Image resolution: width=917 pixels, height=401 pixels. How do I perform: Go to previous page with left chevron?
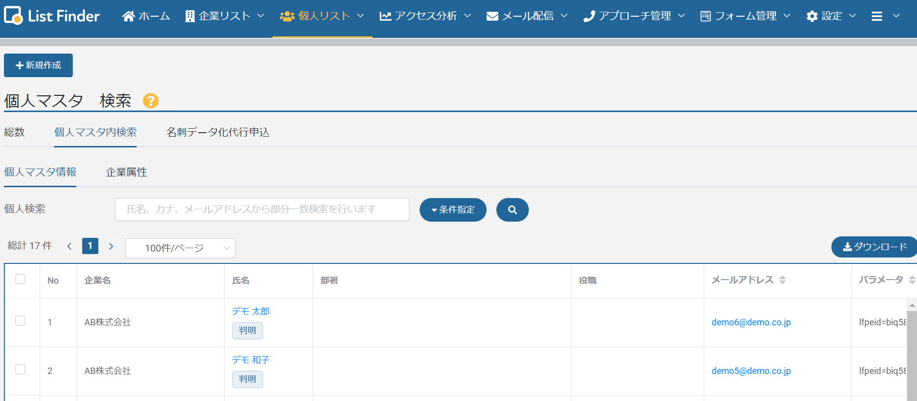69,246
